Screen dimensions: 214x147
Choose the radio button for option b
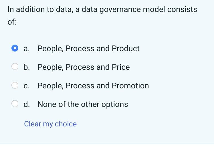[x=15, y=67]
